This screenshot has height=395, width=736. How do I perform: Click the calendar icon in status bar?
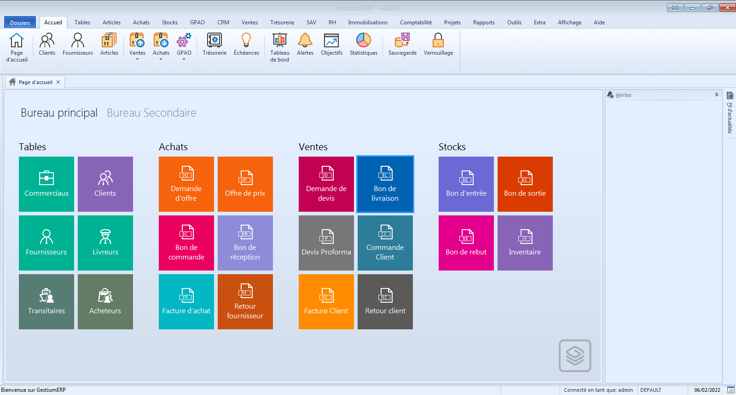pos(730,390)
